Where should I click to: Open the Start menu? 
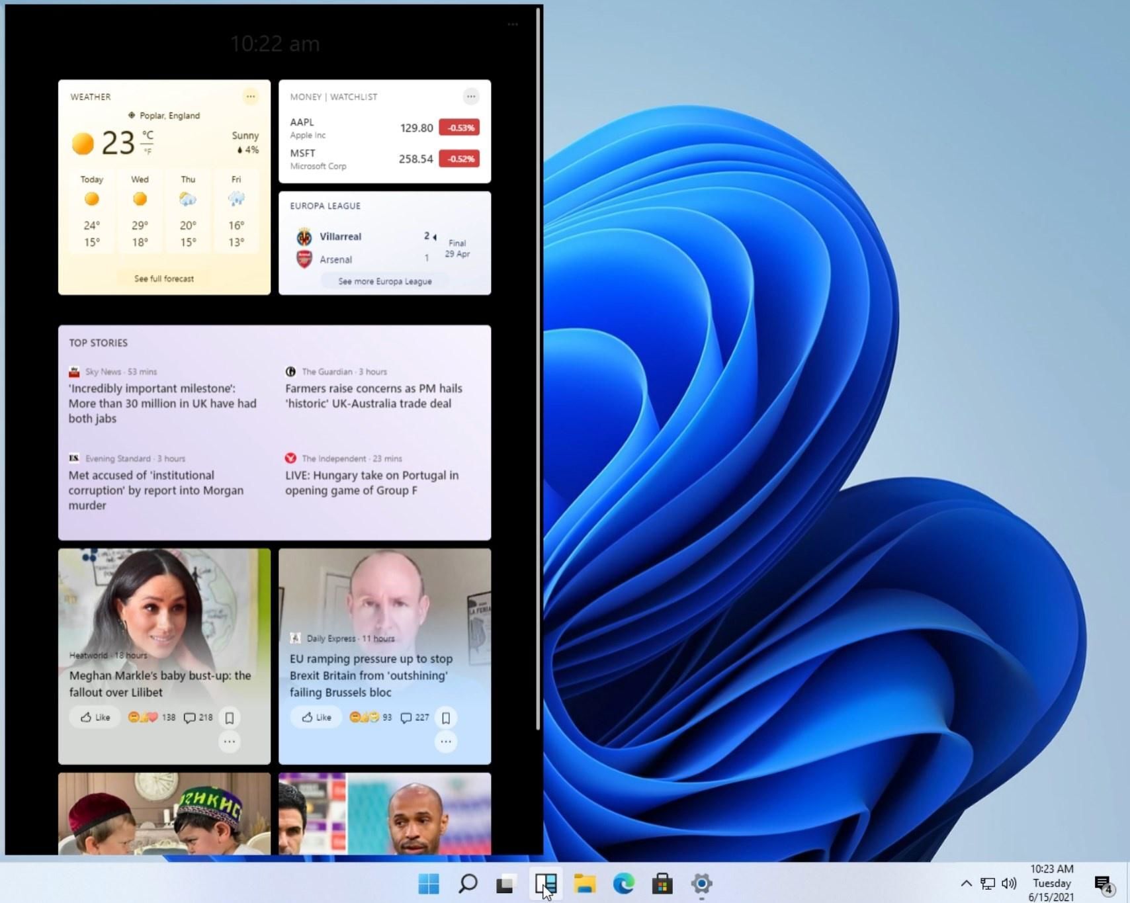point(429,883)
